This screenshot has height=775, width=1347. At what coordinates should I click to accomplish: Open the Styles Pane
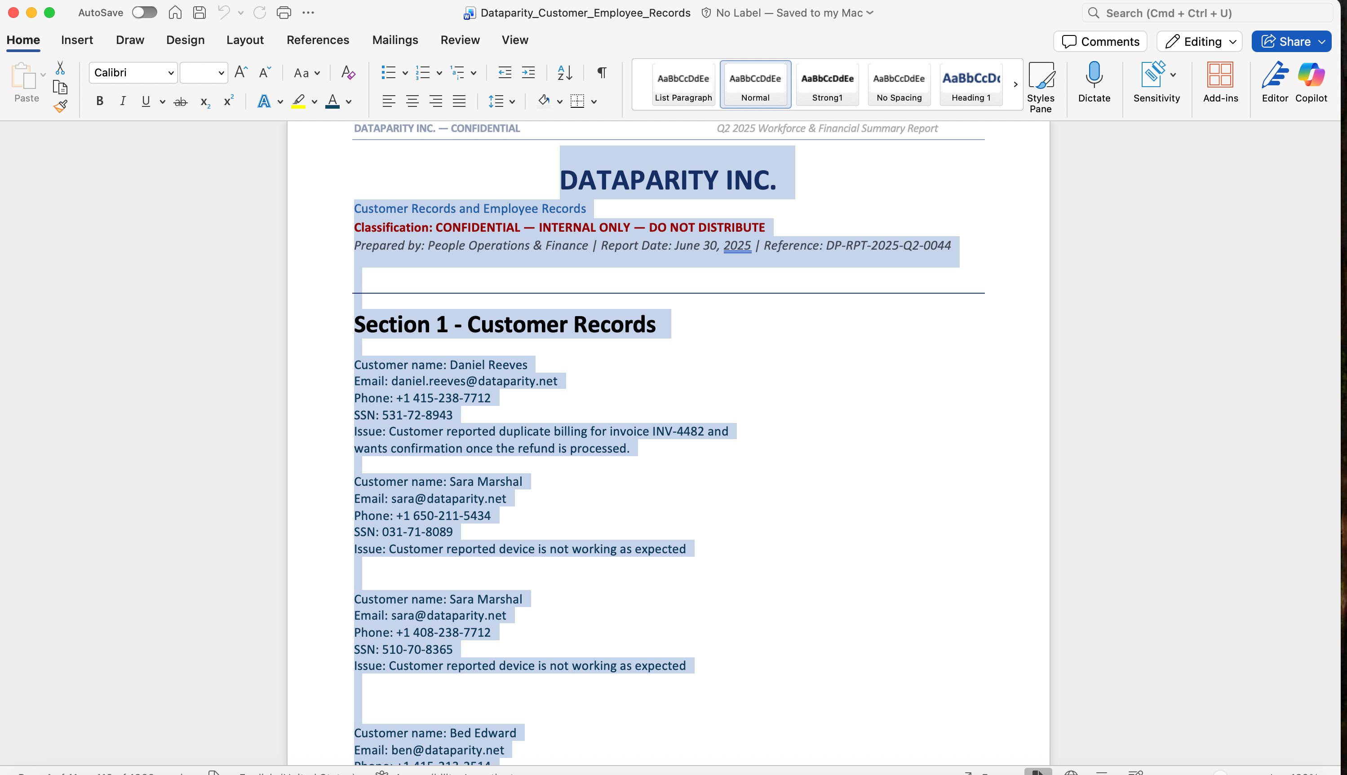1041,88
